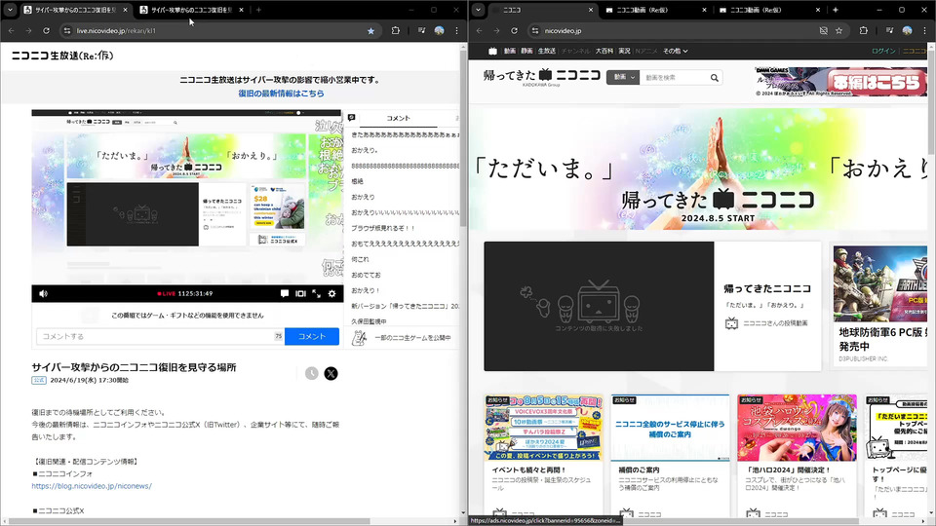Open the blog.nicovideo.jp/niconews link
936x526 pixels.
click(92, 486)
